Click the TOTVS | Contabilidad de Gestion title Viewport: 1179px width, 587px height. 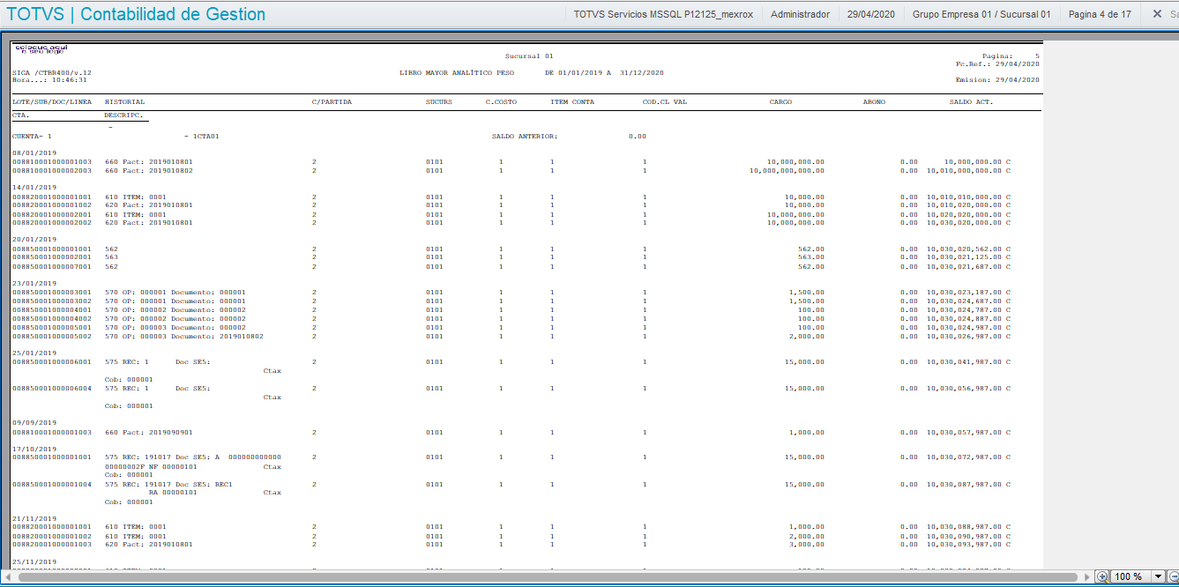[136, 14]
